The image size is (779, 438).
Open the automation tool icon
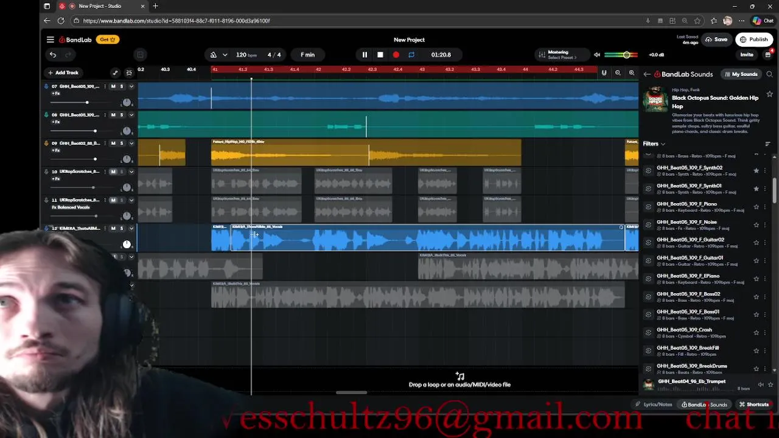click(115, 73)
